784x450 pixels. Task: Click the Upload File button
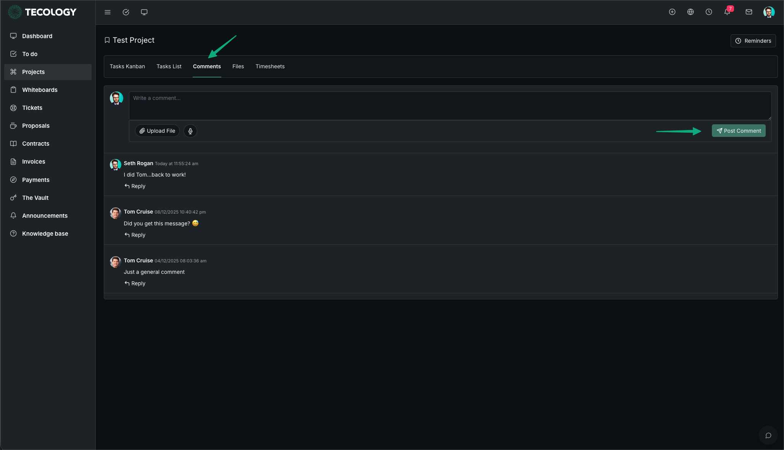(157, 131)
